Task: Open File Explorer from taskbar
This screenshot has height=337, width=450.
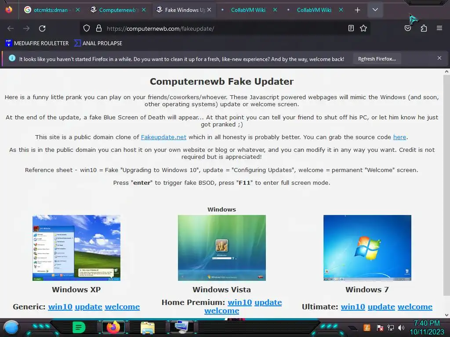Action: [148, 327]
